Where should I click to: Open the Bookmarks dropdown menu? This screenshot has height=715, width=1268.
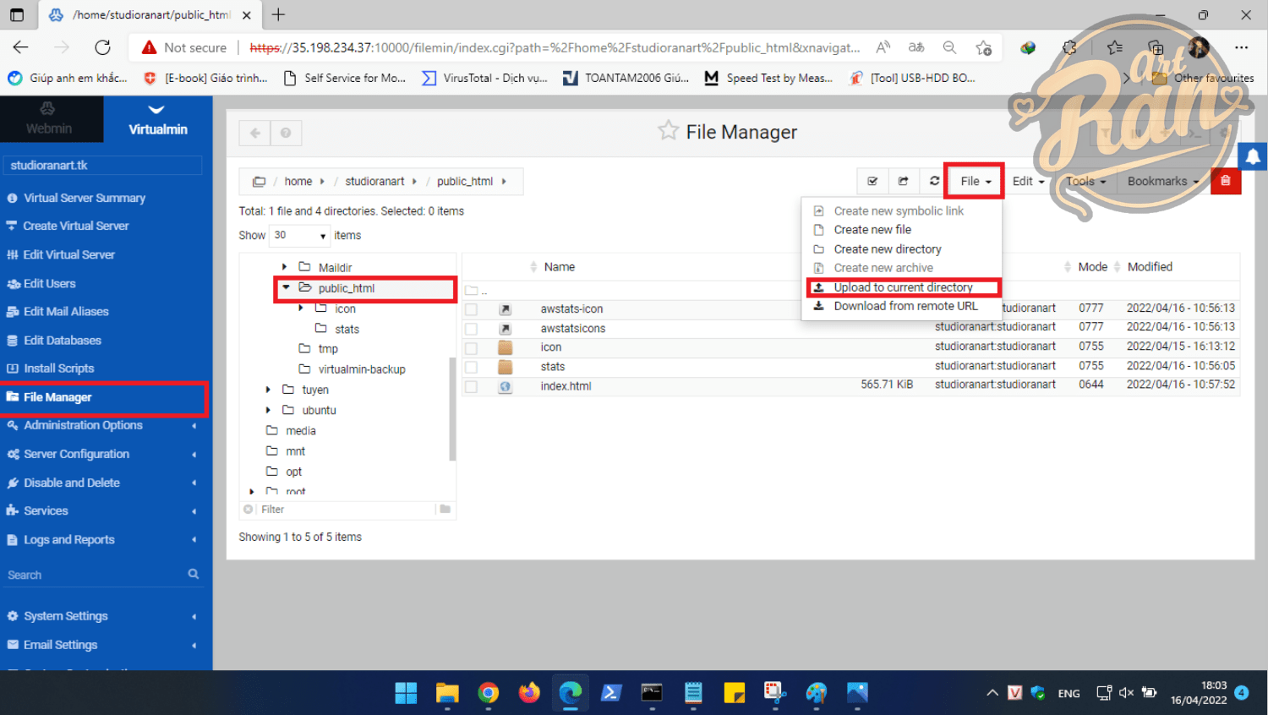1163,181
